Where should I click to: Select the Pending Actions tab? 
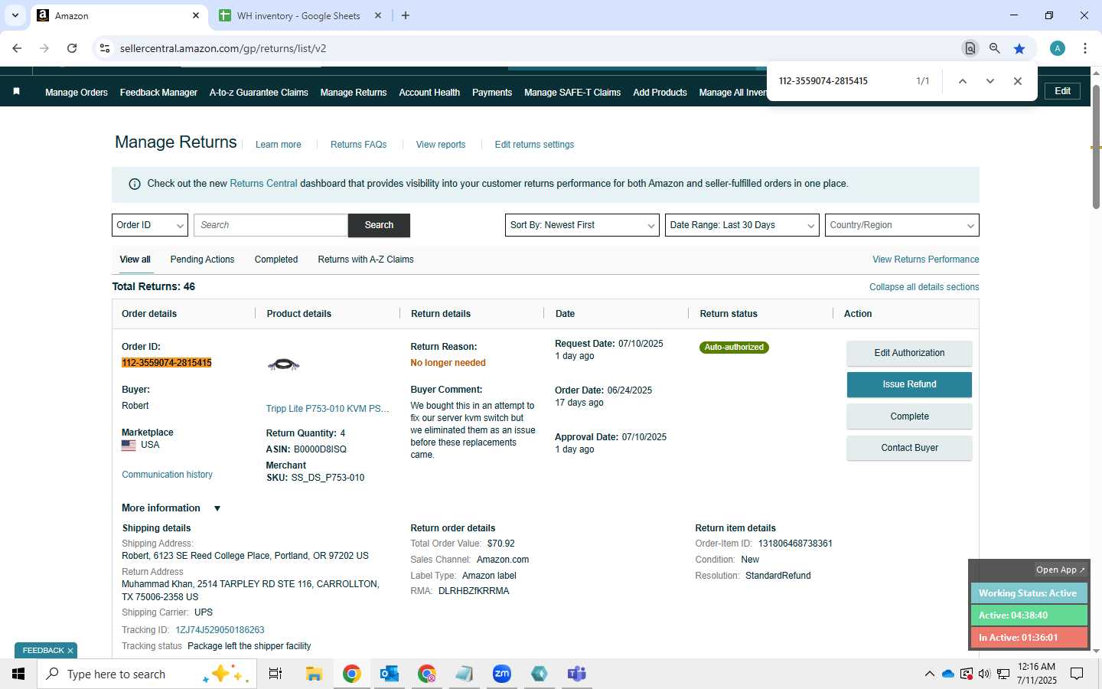click(202, 260)
